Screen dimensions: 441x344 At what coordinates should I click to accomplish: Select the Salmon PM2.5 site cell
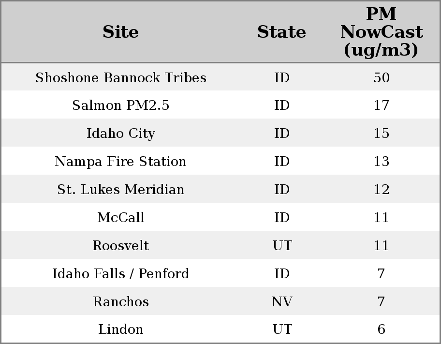point(121,105)
